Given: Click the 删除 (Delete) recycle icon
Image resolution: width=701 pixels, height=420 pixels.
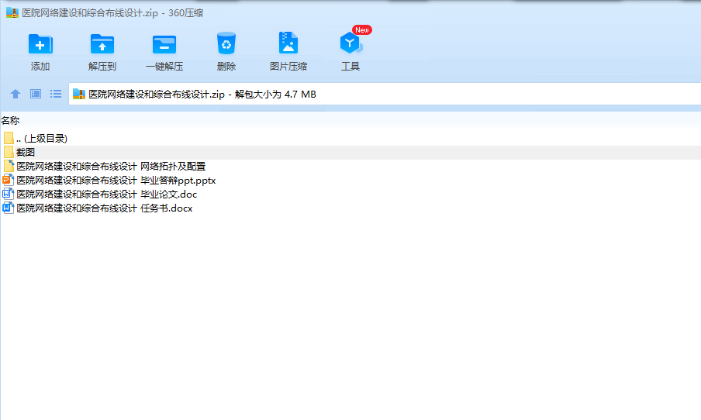Looking at the screenshot, I should click(226, 43).
